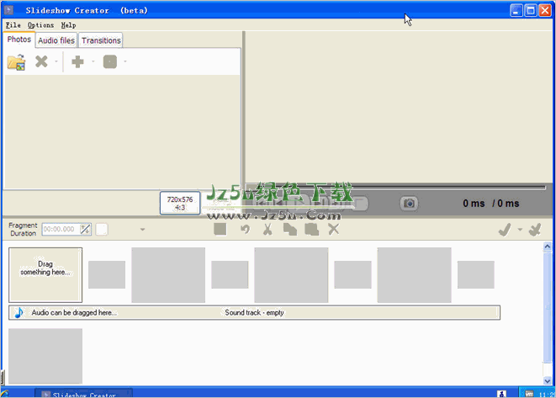Screen dimensions: 556x398
Task: Click the '0 ms / 0 ms' time readout
Action: tap(490, 204)
